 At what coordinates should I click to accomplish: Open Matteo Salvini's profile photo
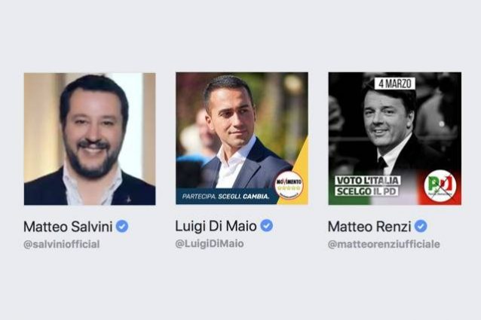(90, 139)
